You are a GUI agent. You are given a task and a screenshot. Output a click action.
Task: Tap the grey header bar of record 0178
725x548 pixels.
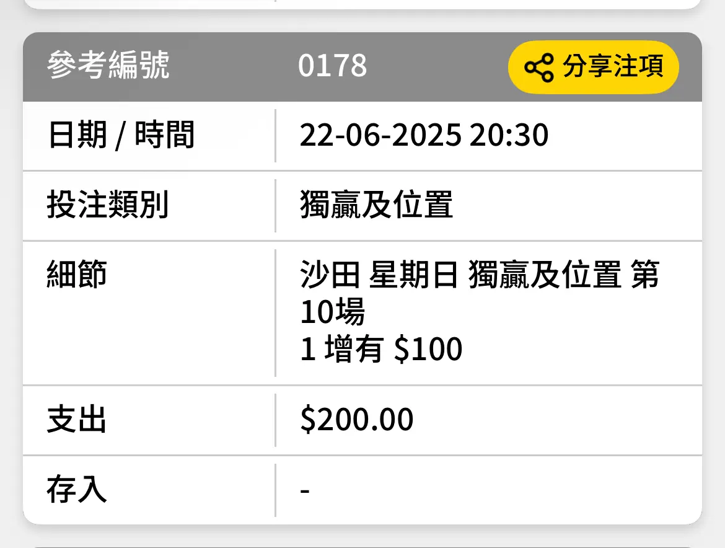click(362, 67)
